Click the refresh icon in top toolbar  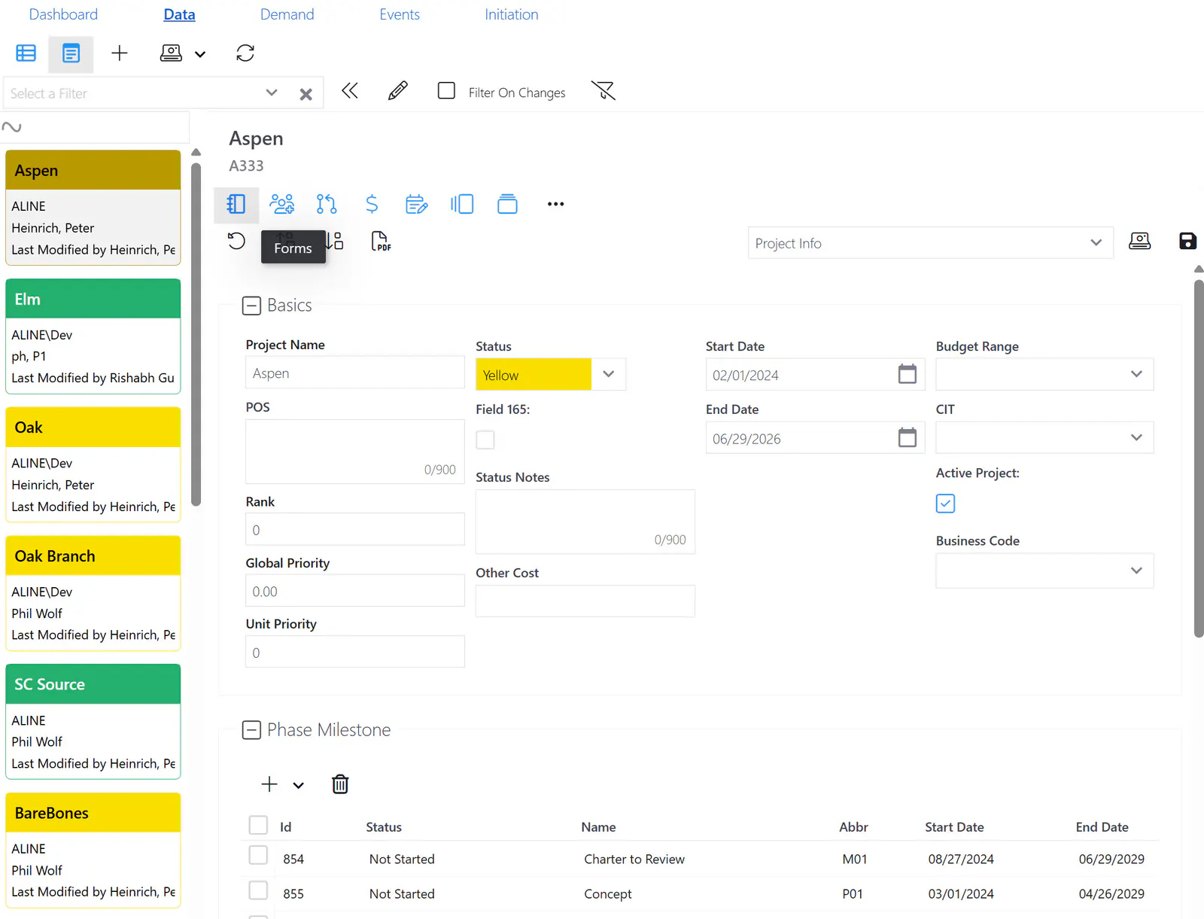(x=245, y=53)
